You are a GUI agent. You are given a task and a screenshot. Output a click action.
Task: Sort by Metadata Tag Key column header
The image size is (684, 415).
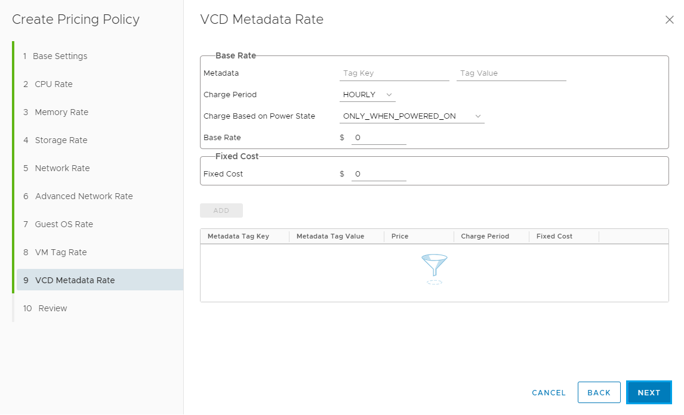click(x=239, y=236)
